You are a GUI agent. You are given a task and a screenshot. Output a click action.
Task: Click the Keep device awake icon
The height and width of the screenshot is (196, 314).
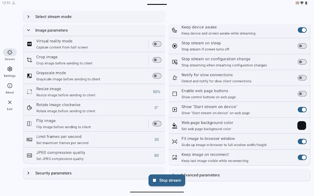[175, 30]
